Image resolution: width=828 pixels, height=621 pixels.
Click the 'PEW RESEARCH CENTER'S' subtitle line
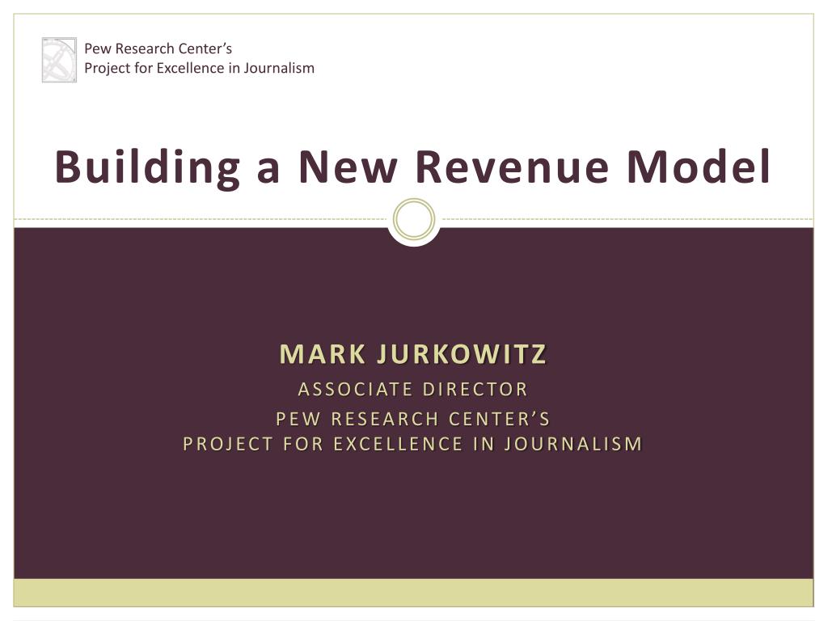click(413, 419)
